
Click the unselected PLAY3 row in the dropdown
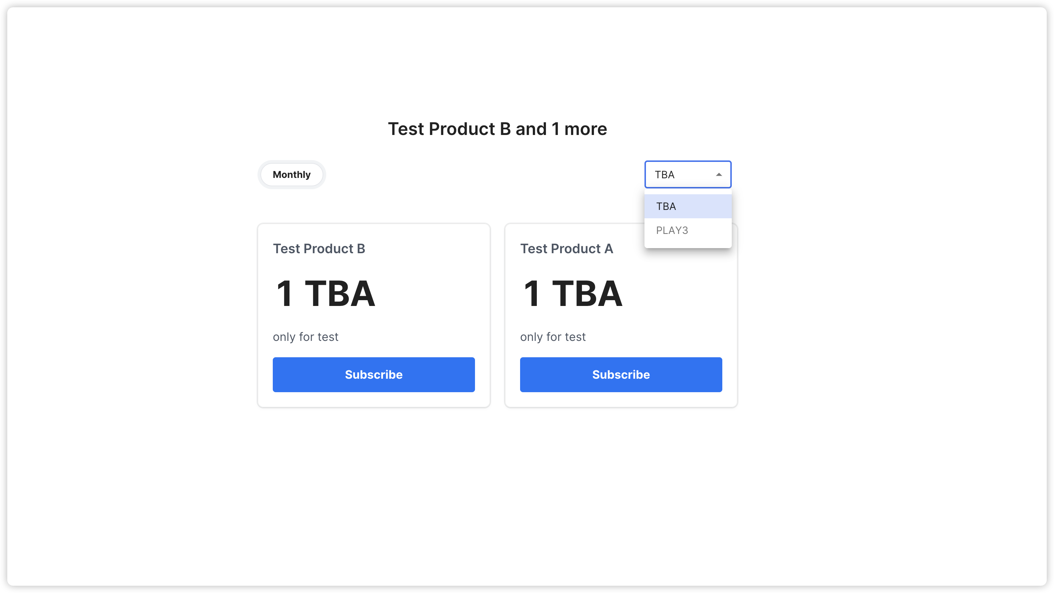tap(672, 230)
